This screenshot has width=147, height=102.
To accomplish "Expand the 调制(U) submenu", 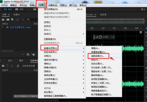I will tap(62, 64).
